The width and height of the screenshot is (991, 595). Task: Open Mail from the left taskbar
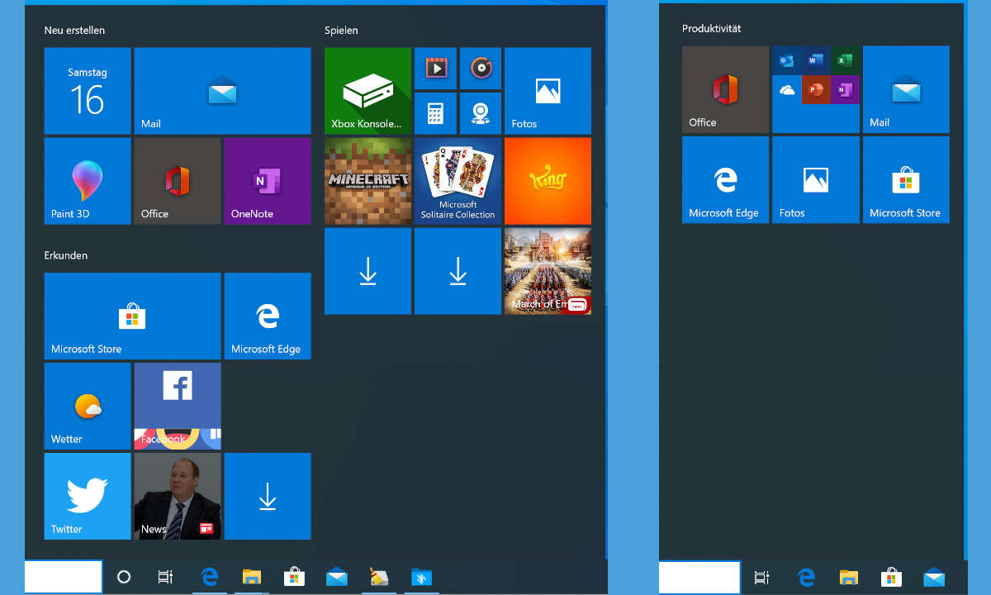click(337, 577)
